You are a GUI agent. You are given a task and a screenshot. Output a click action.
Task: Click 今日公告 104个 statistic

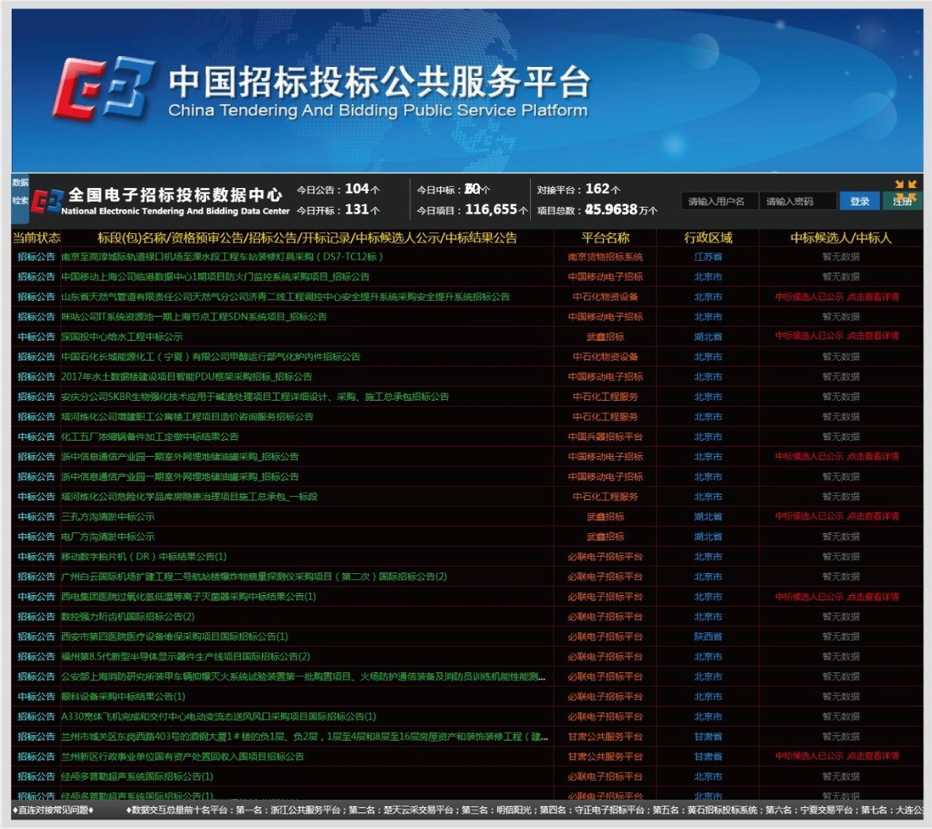pyautogui.click(x=339, y=189)
